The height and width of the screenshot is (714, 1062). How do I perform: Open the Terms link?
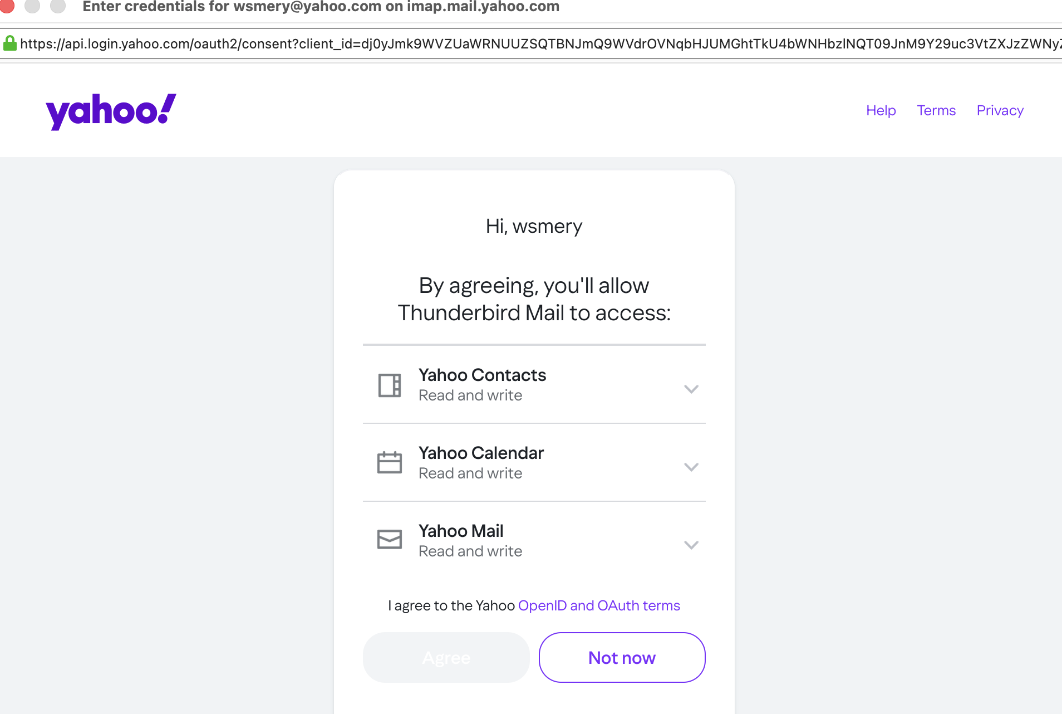936,110
